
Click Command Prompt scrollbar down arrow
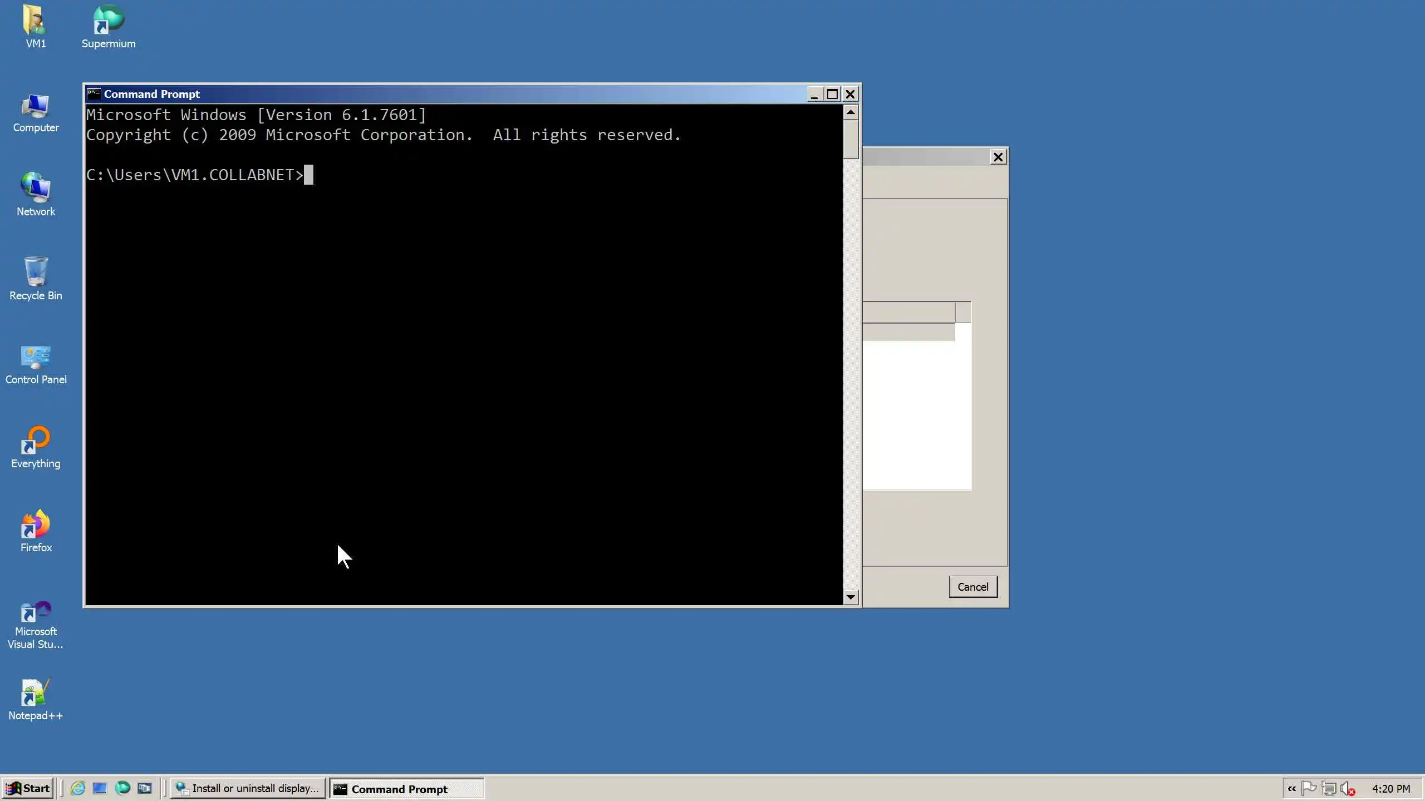850,597
